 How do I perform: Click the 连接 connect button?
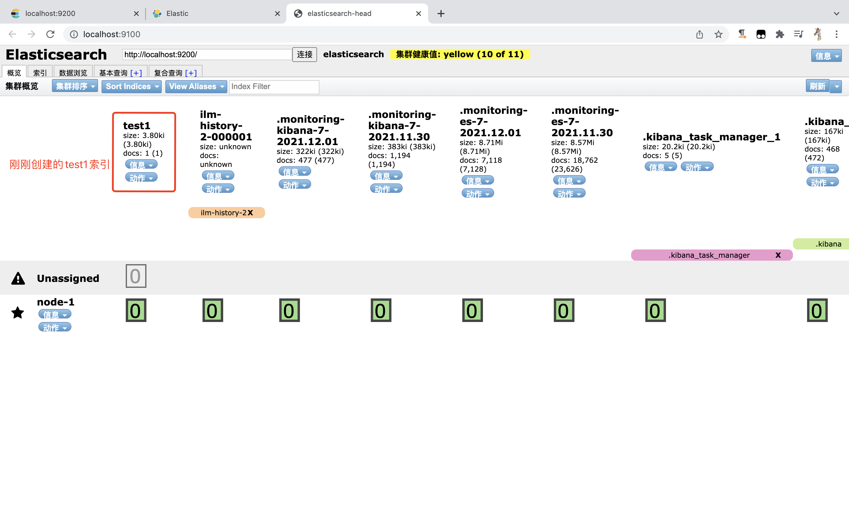[x=304, y=55]
